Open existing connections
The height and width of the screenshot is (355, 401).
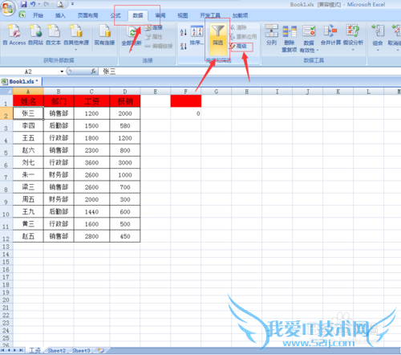(104, 35)
